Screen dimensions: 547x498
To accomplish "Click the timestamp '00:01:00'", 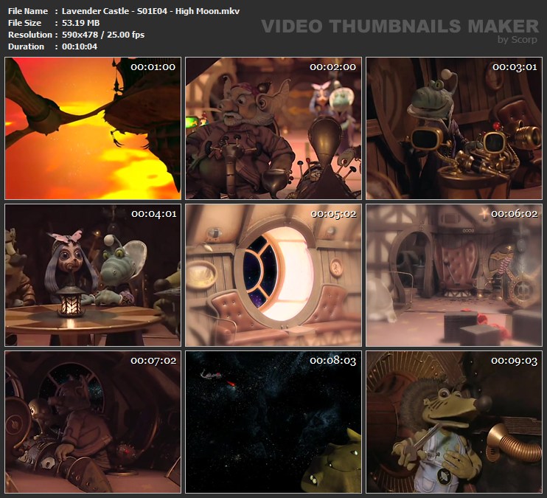I will pos(153,67).
